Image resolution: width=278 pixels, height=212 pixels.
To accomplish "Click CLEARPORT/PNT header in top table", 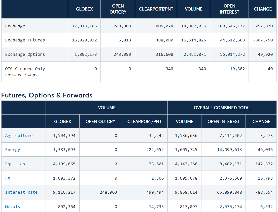I will pyautogui.click(x=156, y=9).
